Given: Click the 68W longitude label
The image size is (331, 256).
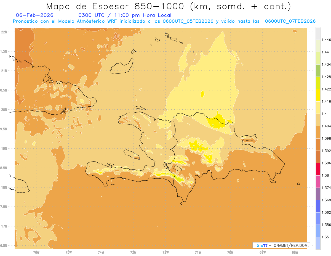Looking at the screenshot, I should [295, 252].
